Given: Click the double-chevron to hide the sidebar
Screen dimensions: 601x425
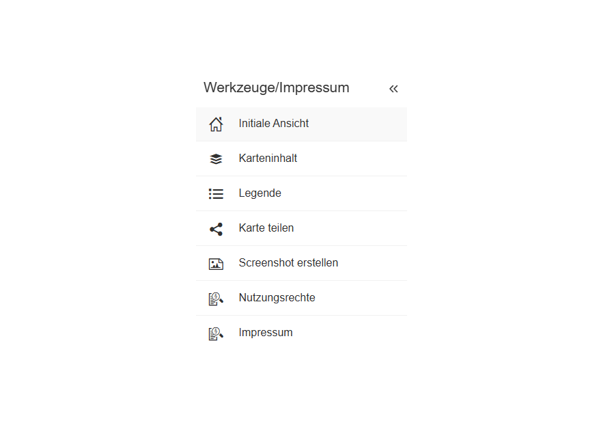Looking at the screenshot, I should 393,88.
